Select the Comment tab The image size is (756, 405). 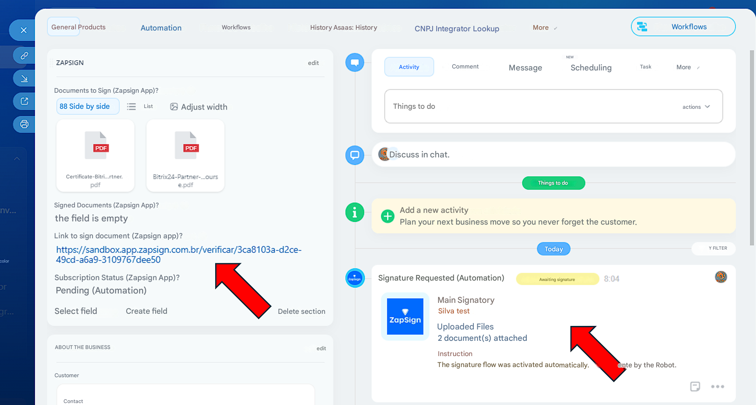coord(465,67)
